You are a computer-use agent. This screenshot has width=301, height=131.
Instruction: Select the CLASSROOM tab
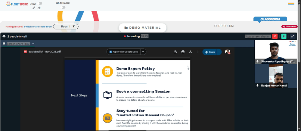click(270, 19)
